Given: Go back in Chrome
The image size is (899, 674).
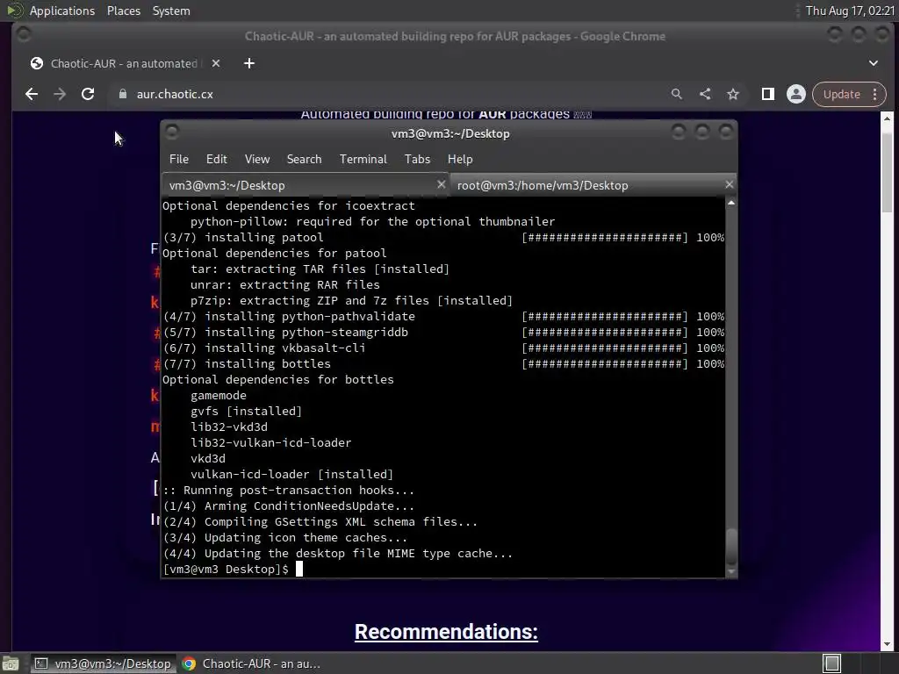Looking at the screenshot, I should 32,94.
